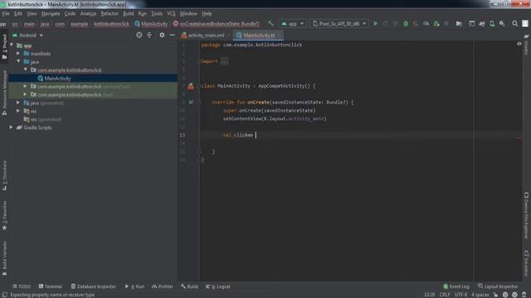Open Project panel gear settings

pyautogui.click(x=162, y=35)
